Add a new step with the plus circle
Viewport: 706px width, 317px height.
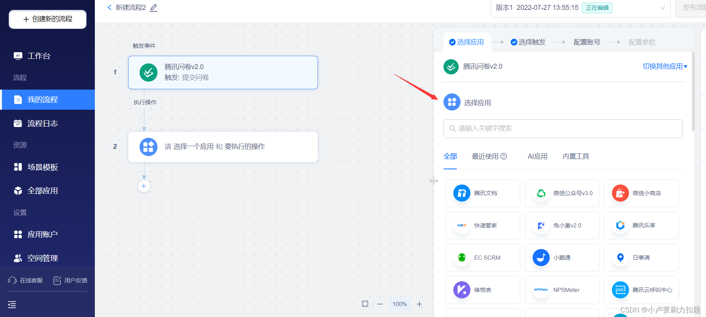point(144,186)
